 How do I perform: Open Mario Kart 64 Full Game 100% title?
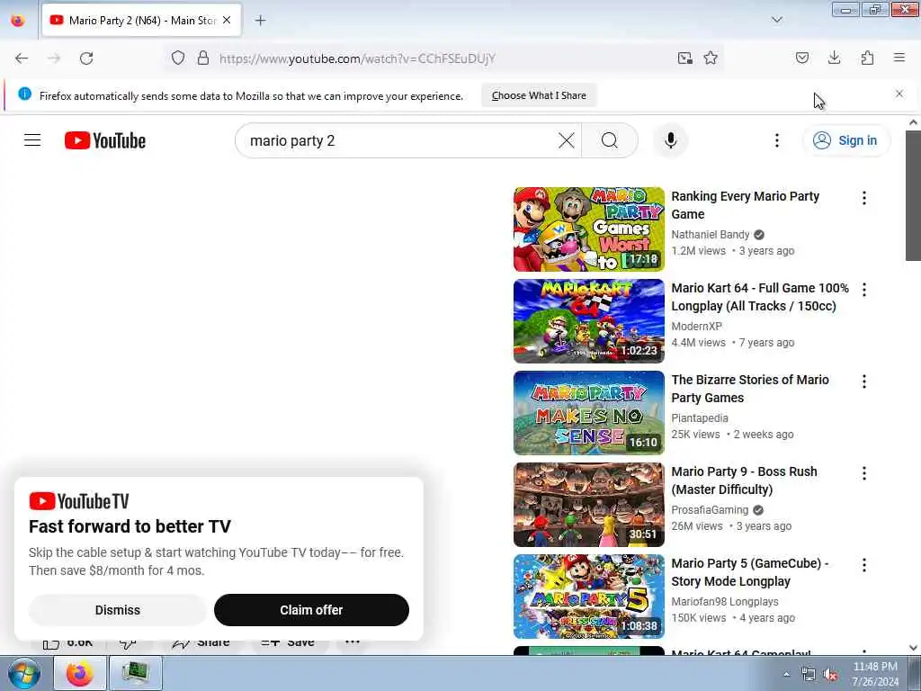[x=759, y=297]
